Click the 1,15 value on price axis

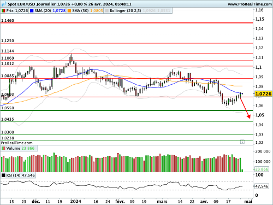[x=260, y=19]
